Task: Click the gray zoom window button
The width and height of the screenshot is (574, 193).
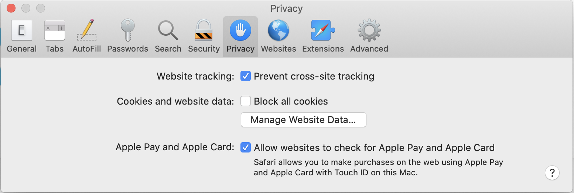Action: click(x=41, y=8)
